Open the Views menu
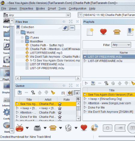This screenshot has width=135, height=141. coord(13,8)
